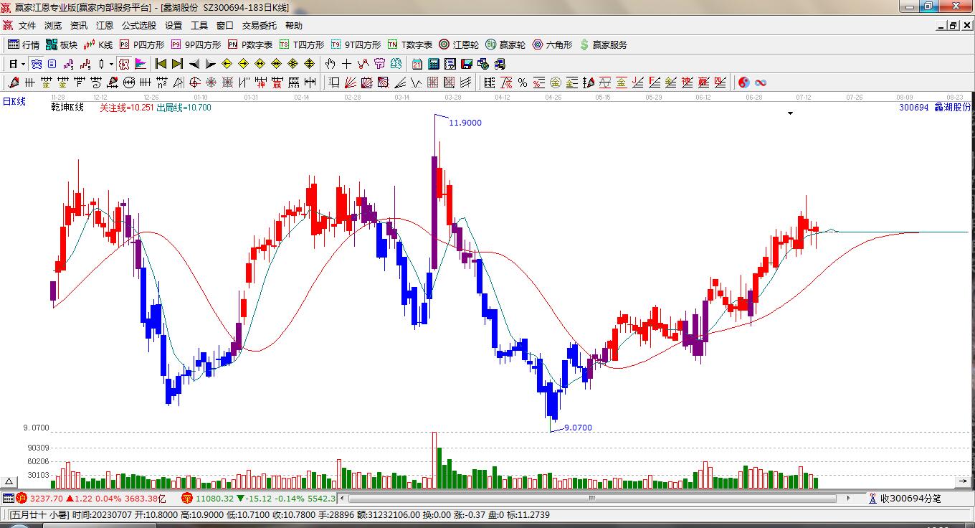
Task: Open the T数字表 tool
Action: tap(410, 44)
